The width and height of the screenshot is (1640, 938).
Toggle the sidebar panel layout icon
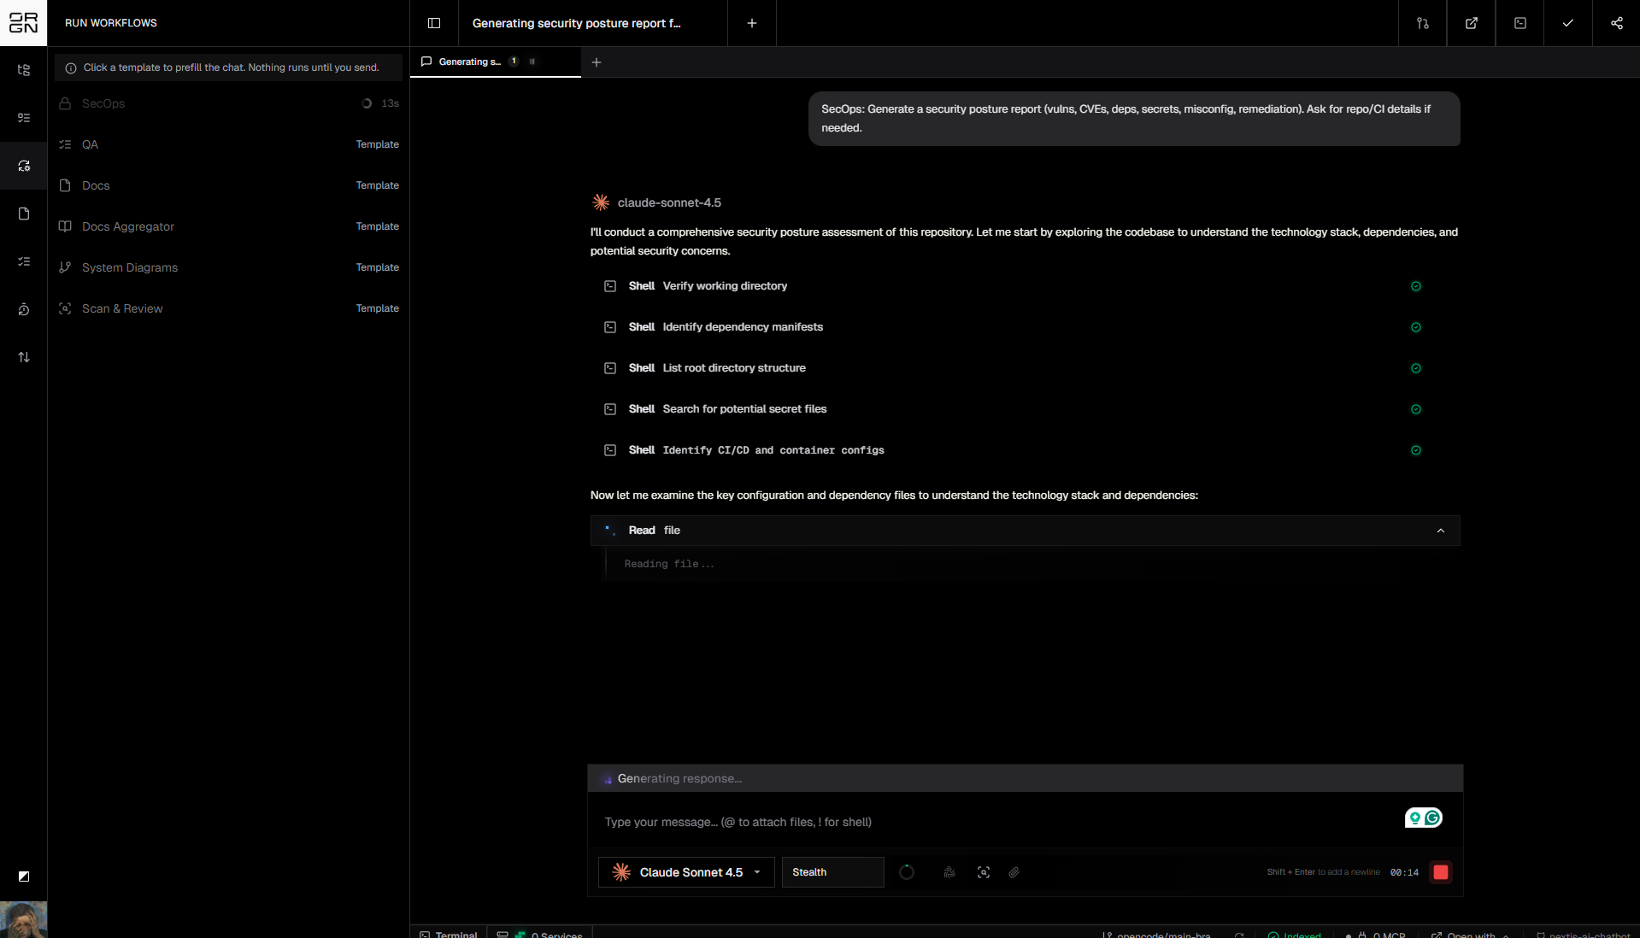434,23
